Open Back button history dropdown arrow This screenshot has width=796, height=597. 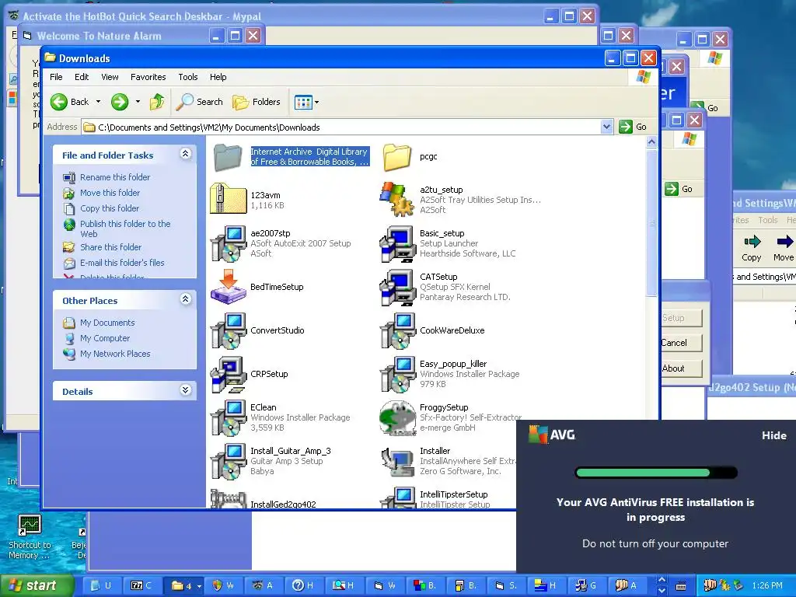[98, 102]
